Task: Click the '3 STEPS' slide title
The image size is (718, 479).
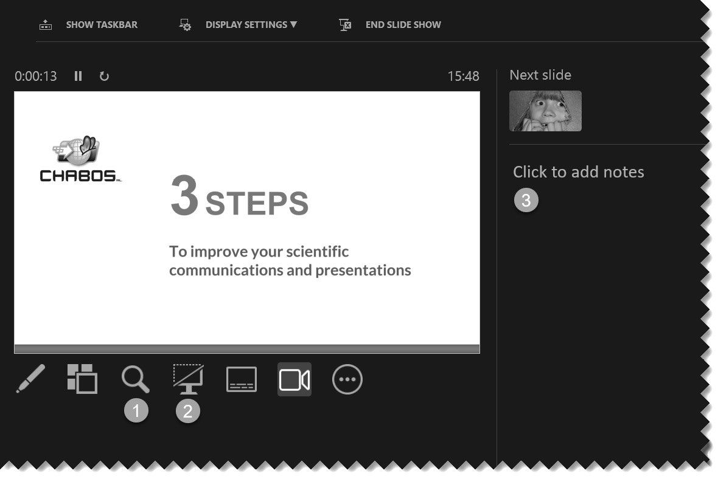Action: [240, 196]
